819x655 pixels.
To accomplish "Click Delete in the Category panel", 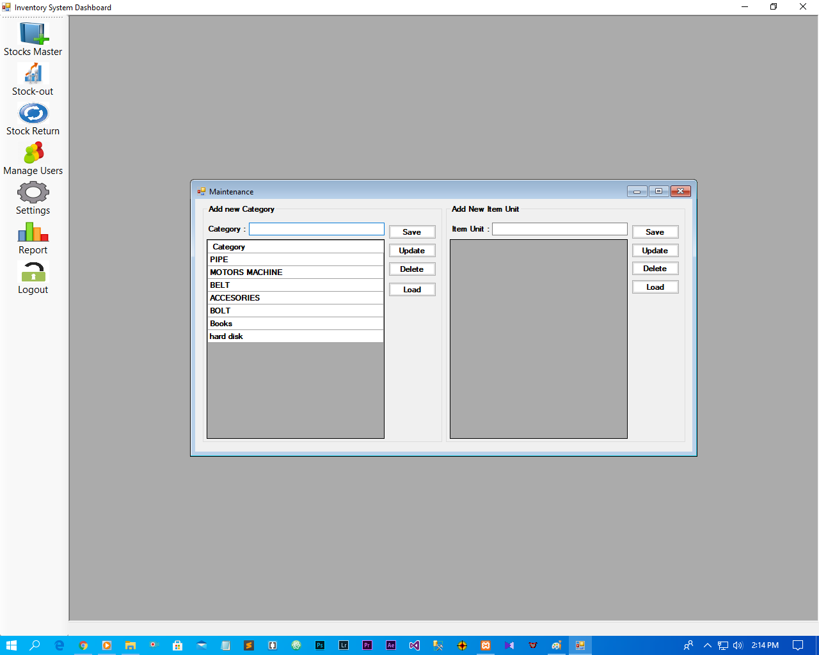I will click(411, 269).
